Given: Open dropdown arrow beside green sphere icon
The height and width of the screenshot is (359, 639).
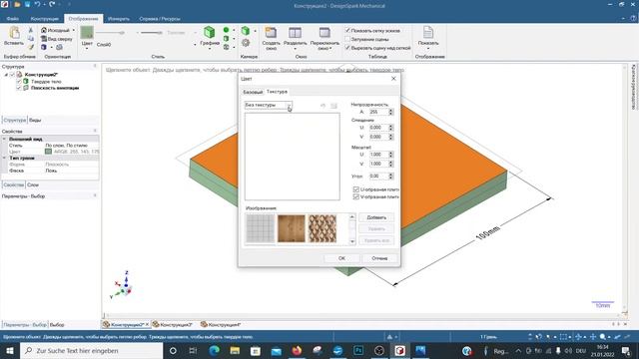Looking at the screenshot, I should coord(234,31).
